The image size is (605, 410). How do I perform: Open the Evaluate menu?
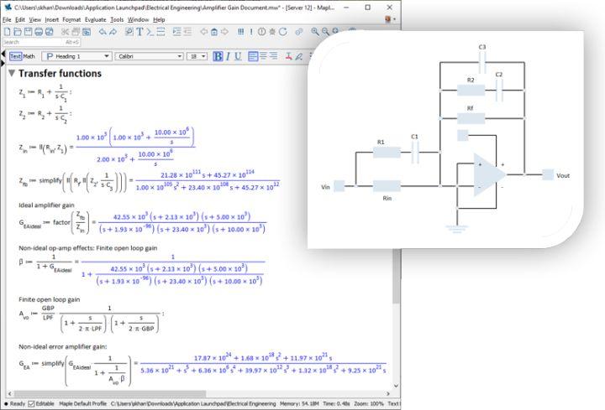(x=95, y=19)
